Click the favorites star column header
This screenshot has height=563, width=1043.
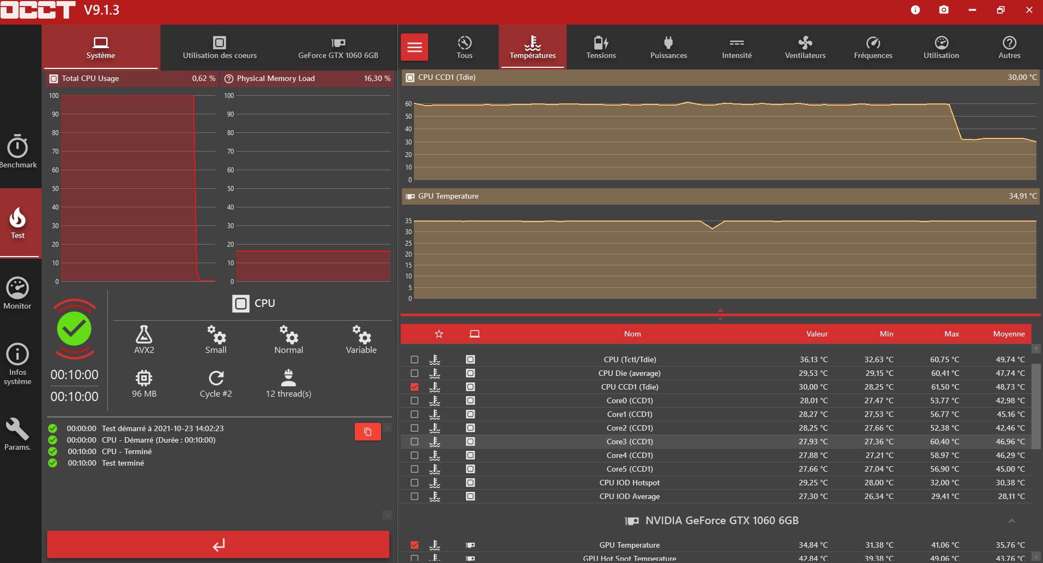click(439, 334)
